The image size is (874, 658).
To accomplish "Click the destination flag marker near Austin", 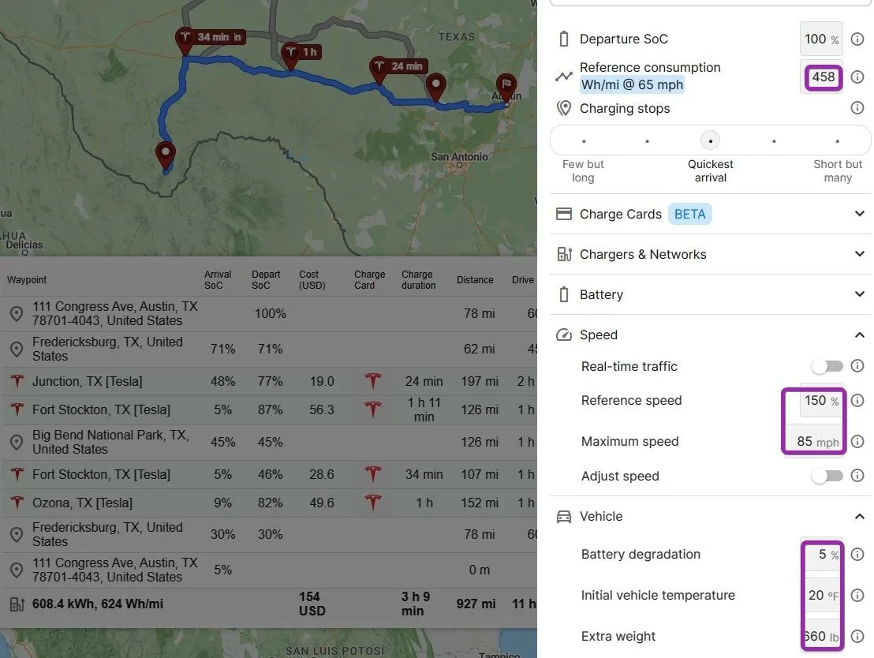I will pyautogui.click(x=506, y=88).
